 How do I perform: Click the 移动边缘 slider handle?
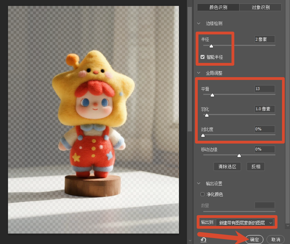pos(239,155)
